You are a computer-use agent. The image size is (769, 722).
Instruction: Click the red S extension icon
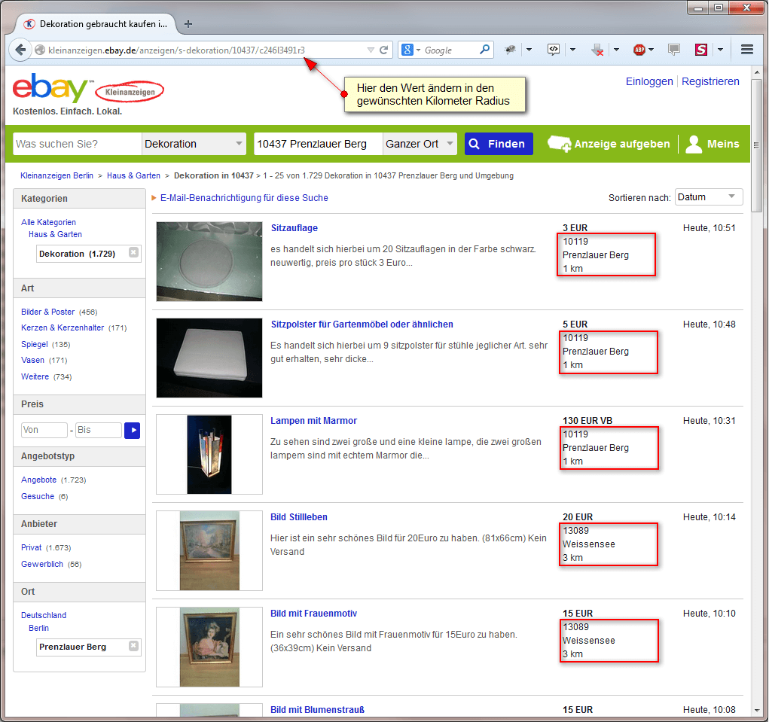(x=701, y=50)
